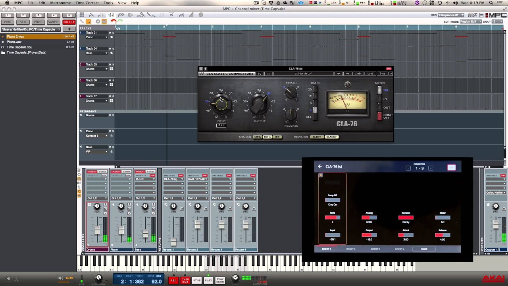The height and width of the screenshot is (286, 508).
Task: Open the CLA-76 help question mark
Action: pyautogui.click(x=391, y=73)
